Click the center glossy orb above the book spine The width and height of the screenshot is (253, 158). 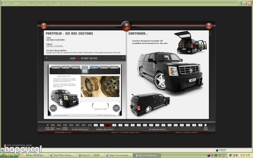click(126, 26)
